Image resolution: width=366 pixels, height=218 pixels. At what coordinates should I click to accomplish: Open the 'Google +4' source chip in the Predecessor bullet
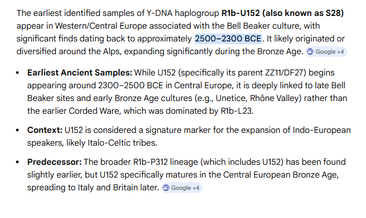coord(181,188)
